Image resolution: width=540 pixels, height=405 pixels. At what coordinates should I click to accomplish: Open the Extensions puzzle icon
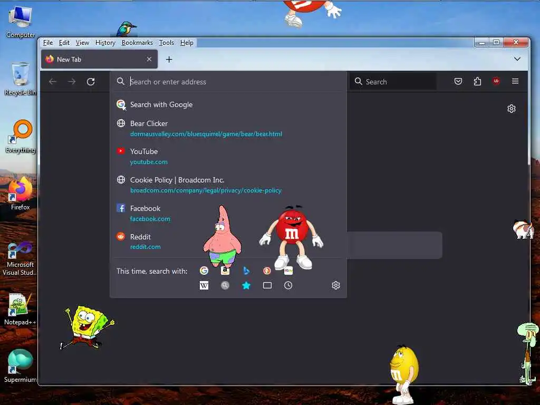click(477, 81)
